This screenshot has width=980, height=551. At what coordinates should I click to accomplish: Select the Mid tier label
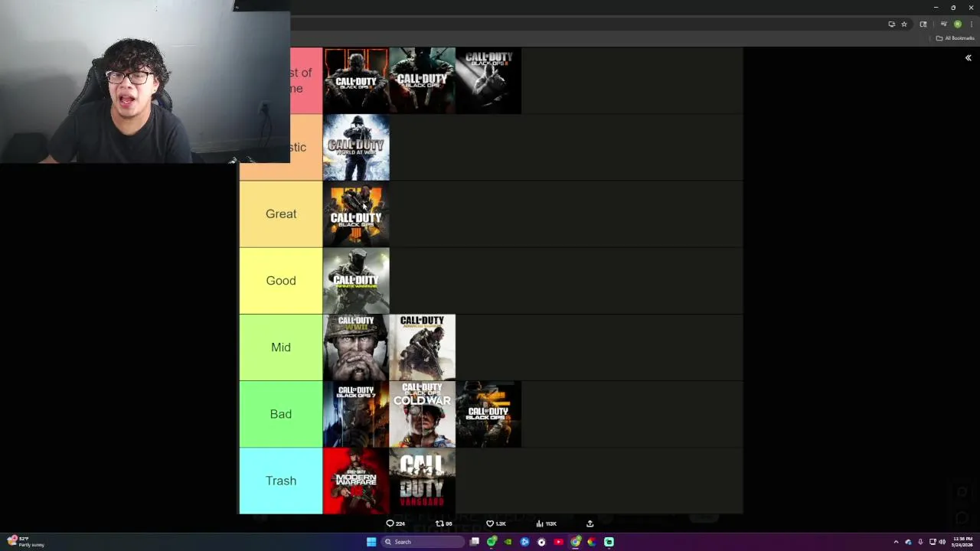[281, 347]
